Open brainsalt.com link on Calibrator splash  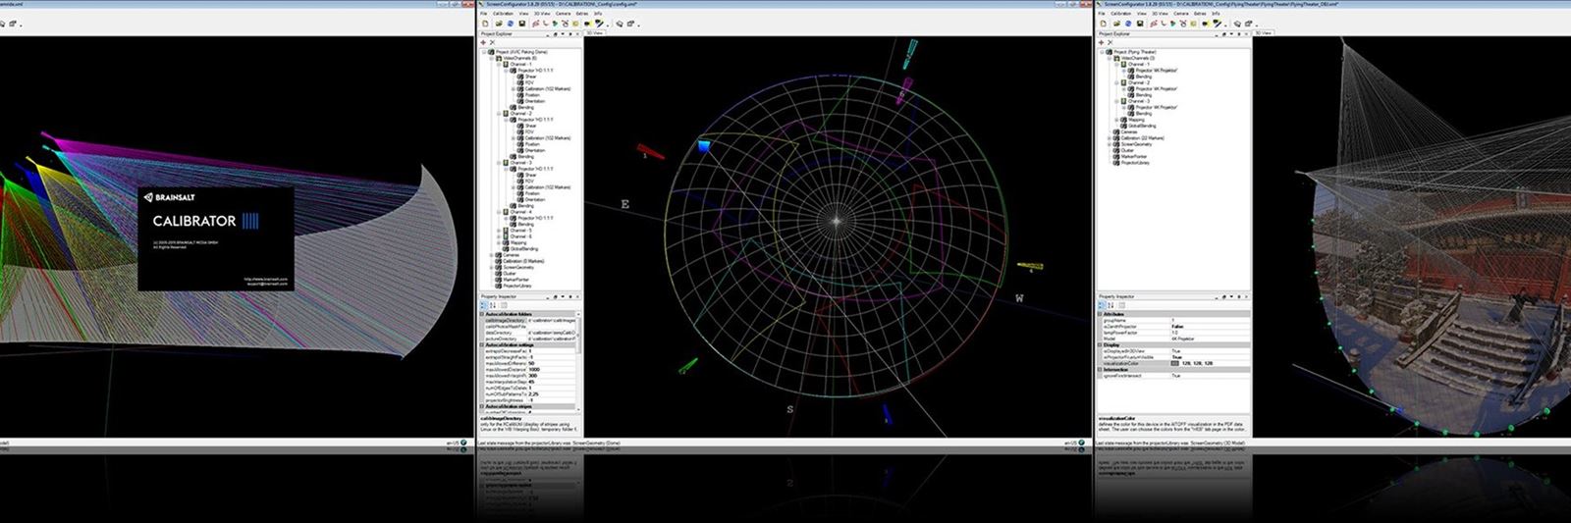[x=266, y=279]
